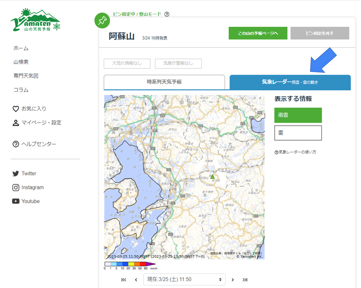Select 雷 display option
The image size is (361, 288).
pos(298,133)
